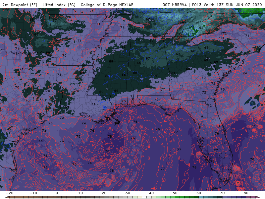Viewport: 265px width, 199px height.
Task: Click the "2m Dewpoint (°F)" header text
Action: point(20,5)
